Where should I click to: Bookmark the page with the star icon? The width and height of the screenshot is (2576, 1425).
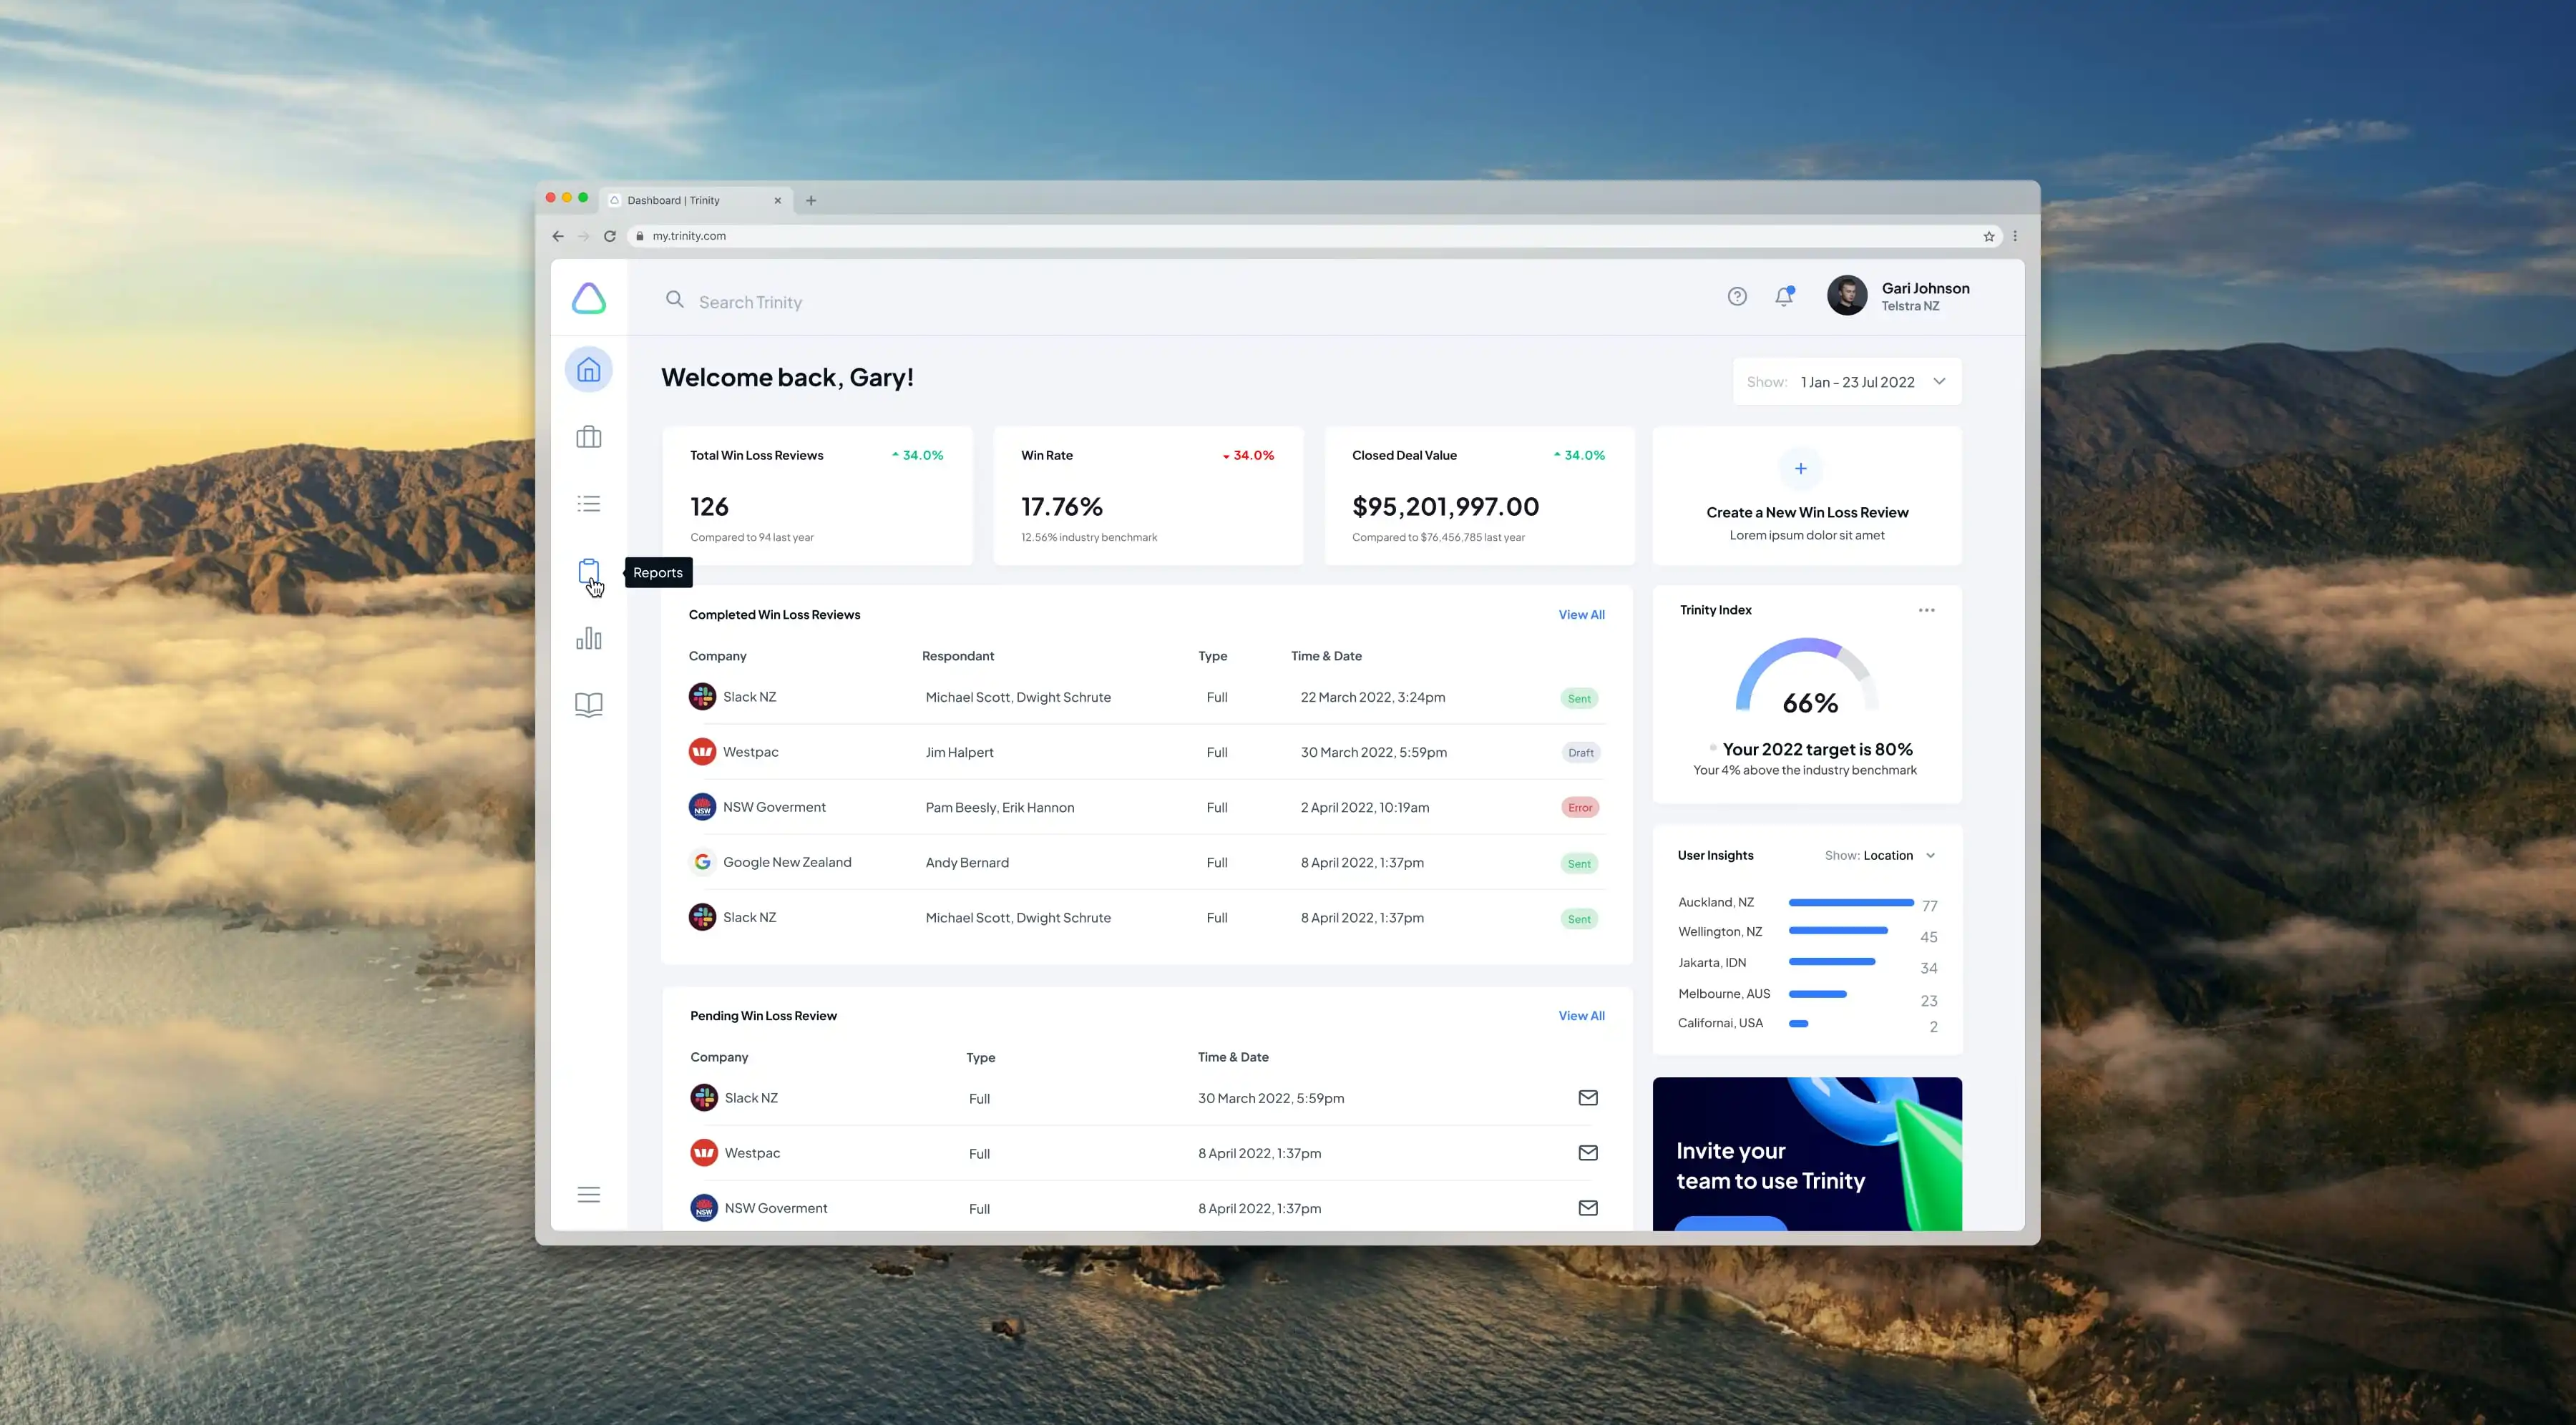click(x=1988, y=236)
